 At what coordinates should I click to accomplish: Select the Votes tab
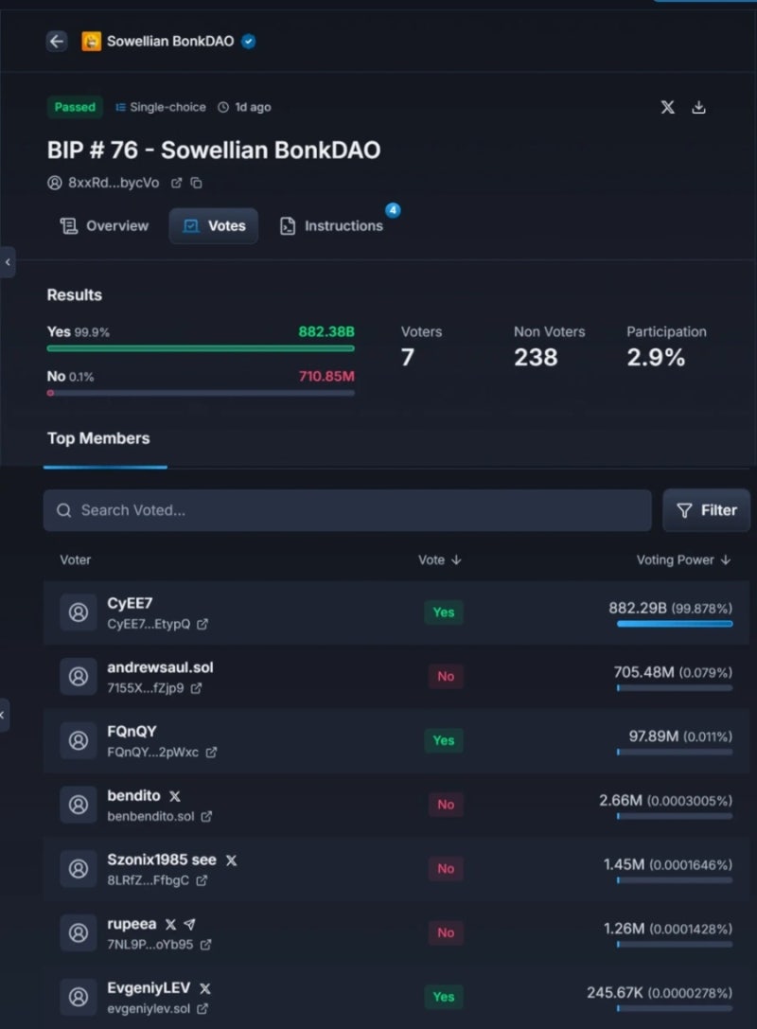pos(214,226)
